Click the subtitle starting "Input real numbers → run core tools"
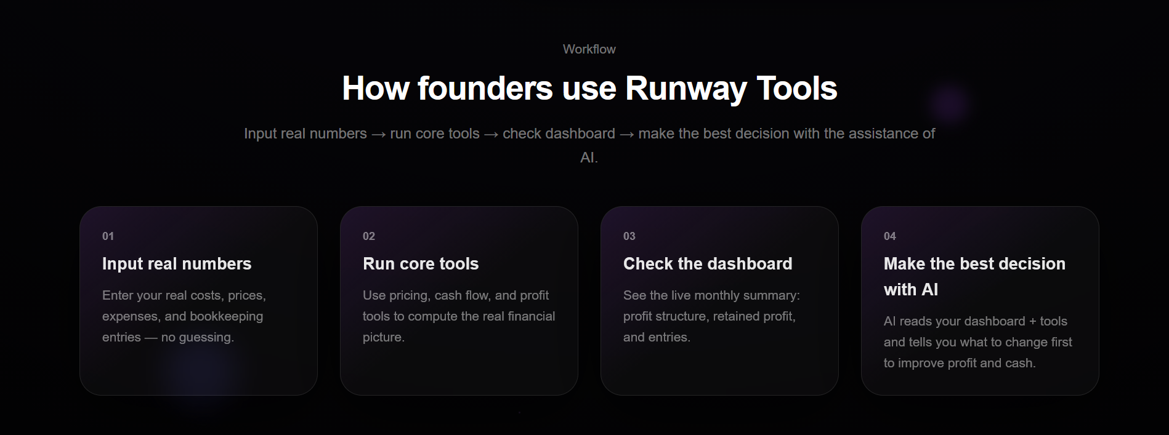 pyautogui.click(x=589, y=145)
